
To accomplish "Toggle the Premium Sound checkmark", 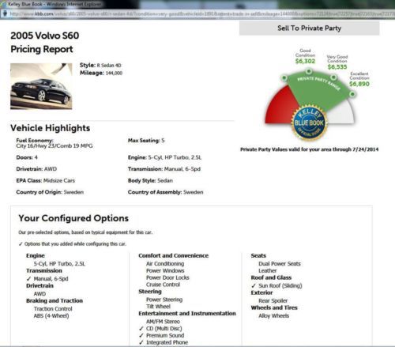I will 141,335.
